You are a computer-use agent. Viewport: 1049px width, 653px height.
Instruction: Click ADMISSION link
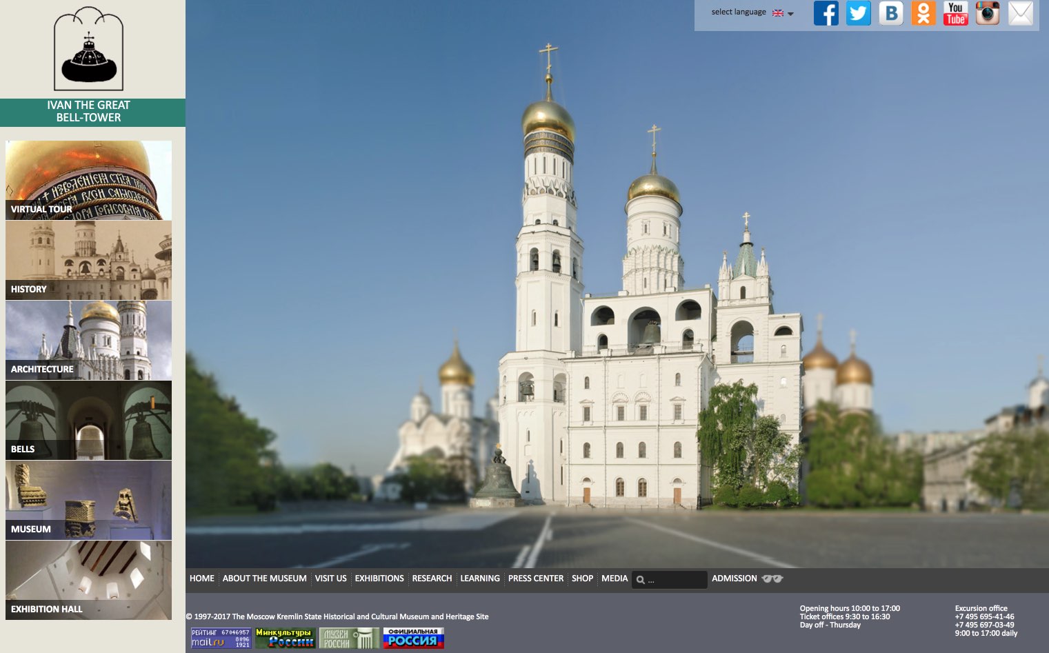coord(735,579)
